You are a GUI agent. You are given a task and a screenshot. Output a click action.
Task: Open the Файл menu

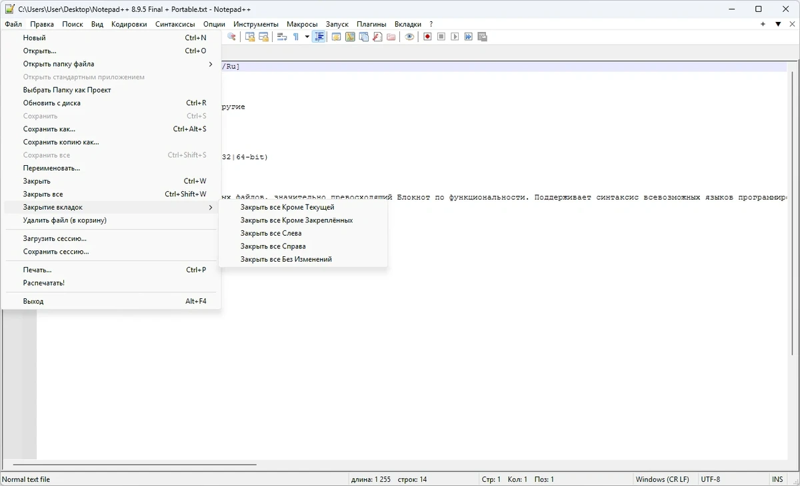(13, 24)
